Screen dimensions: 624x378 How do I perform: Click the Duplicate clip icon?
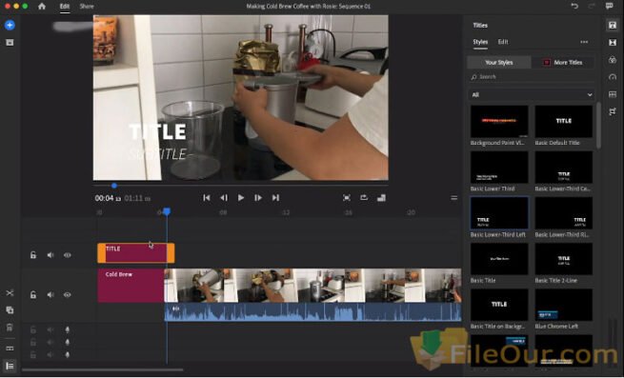pyautogui.click(x=10, y=310)
